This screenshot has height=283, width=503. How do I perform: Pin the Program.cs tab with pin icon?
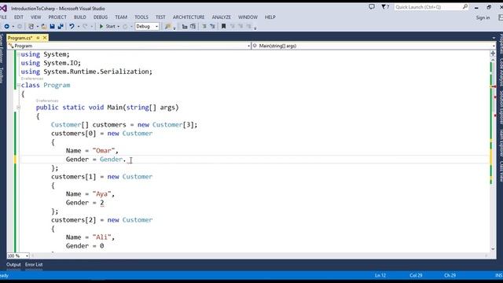pyautogui.click(x=38, y=38)
